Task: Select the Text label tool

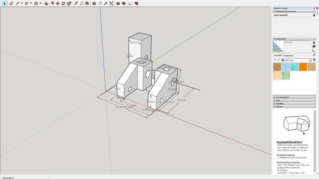Action: tap(82, 4)
